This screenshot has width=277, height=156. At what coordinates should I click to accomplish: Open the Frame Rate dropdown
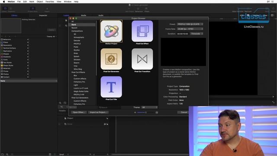[x=190, y=29]
